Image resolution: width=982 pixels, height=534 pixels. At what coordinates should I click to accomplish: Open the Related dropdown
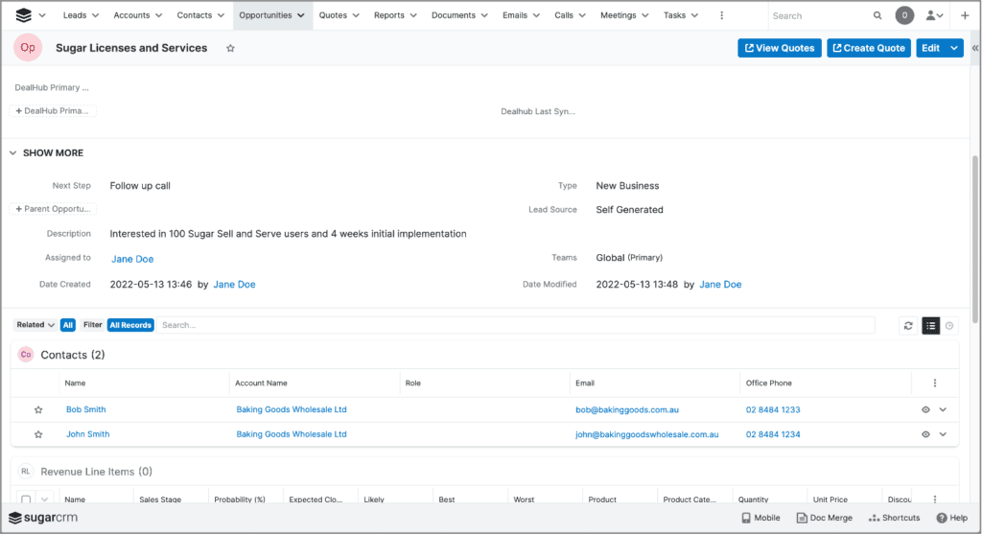(35, 325)
